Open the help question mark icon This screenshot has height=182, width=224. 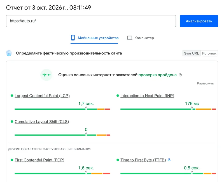point(180,75)
